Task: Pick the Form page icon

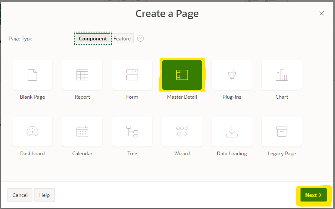Action: tap(132, 75)
